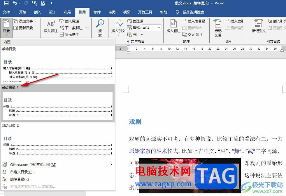Switch to the 开始 tab
286x196 pixels.
23,12
